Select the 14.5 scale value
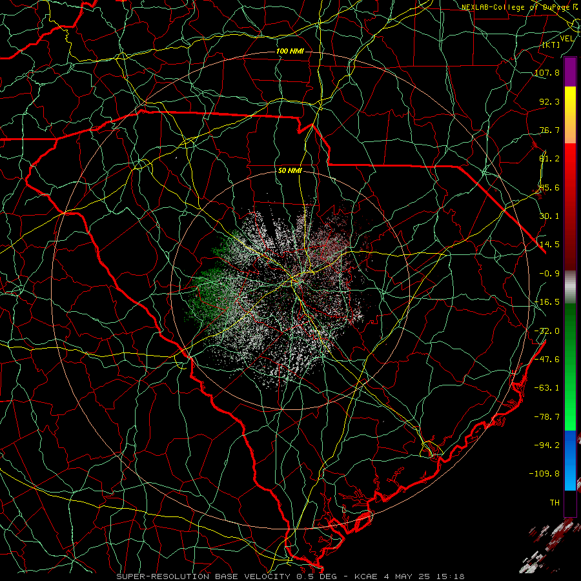This screenshot has height=581, width=581. point(549,245)
